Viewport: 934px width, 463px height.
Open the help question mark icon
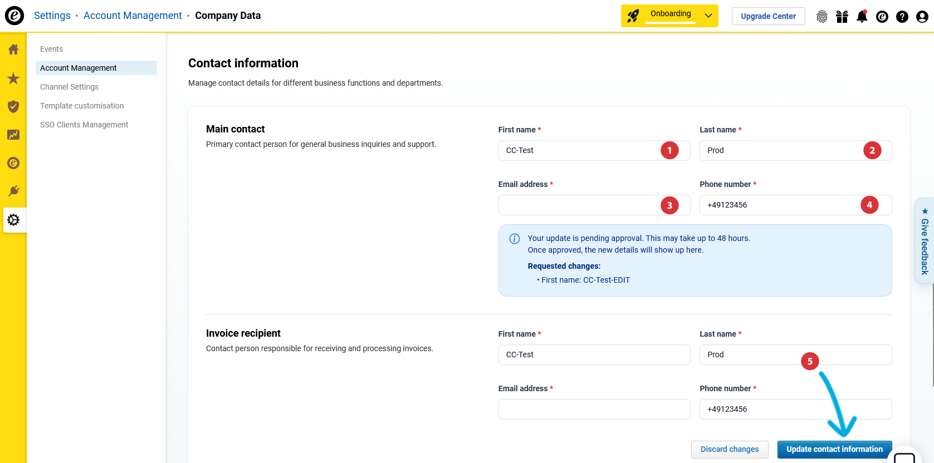click(x=902, y=17)
